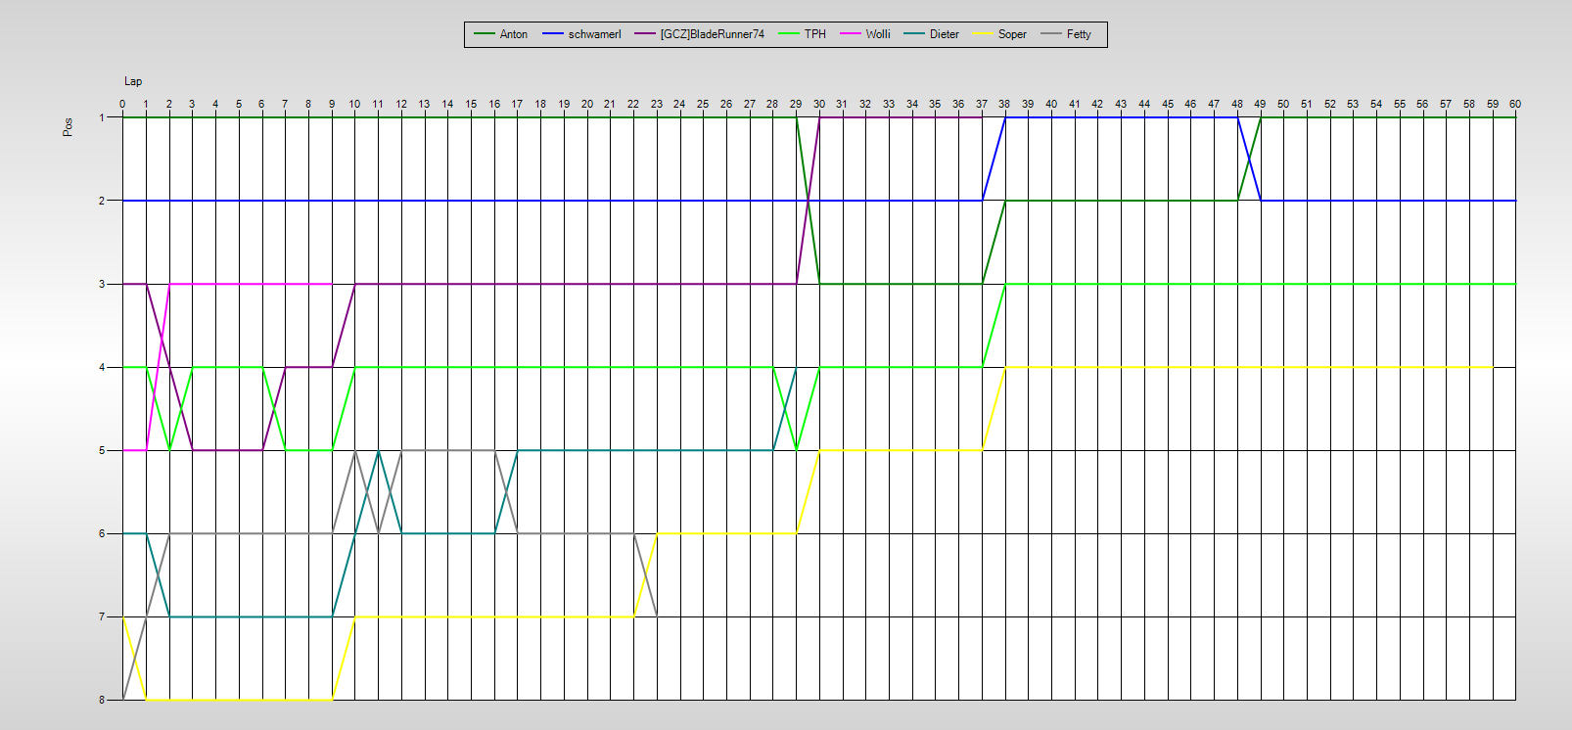Click position 2 axis label
The width and height of the screenshot is (1572, 730).
point(102,201)
